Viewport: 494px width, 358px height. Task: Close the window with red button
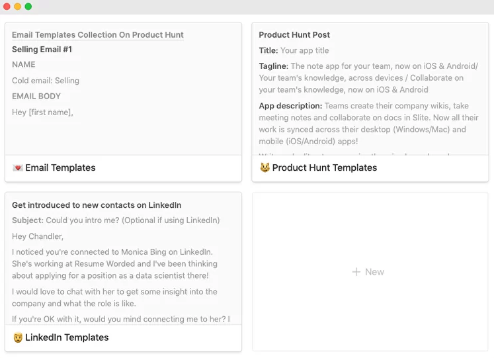coord(7,7)
